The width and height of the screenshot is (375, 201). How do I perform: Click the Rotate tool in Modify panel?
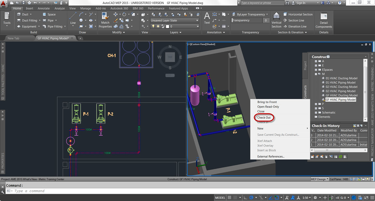124,14
